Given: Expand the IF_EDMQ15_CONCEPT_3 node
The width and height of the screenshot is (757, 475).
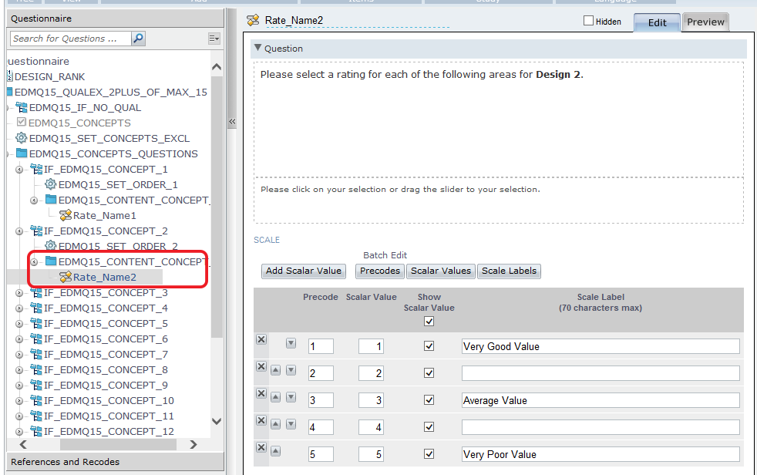Looking at the screenshot, I should [19, 293].
